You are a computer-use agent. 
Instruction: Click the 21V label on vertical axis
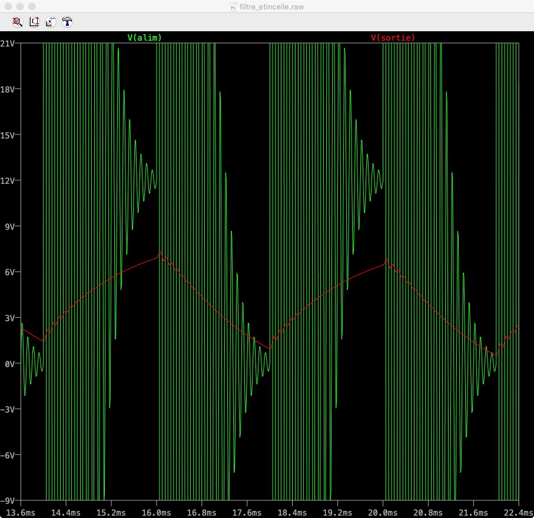point(9,44)
